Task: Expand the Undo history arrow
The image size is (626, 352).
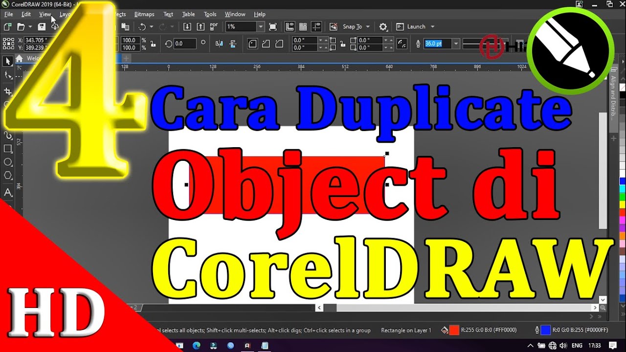Action: [151, 27]
